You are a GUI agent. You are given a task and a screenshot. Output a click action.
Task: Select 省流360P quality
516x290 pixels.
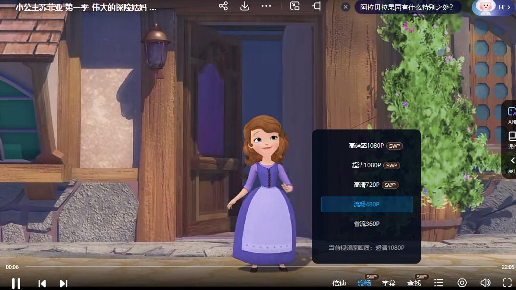(367, 224)
